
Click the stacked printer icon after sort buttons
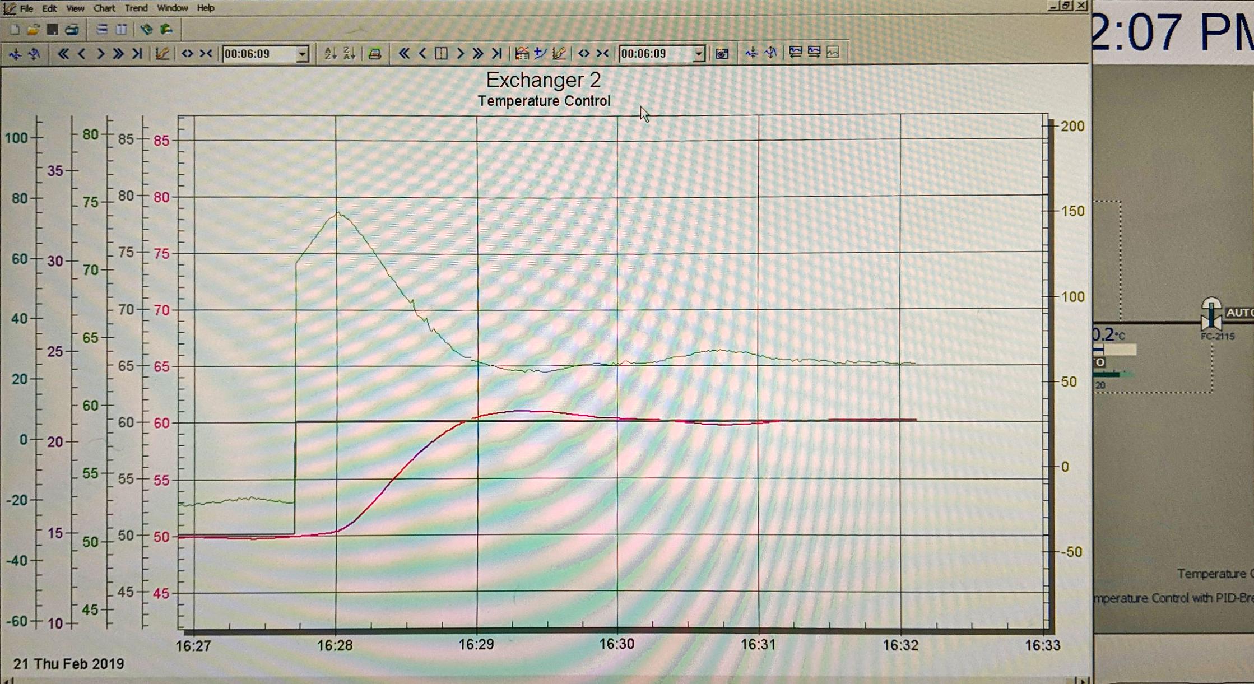coord(375,54)
